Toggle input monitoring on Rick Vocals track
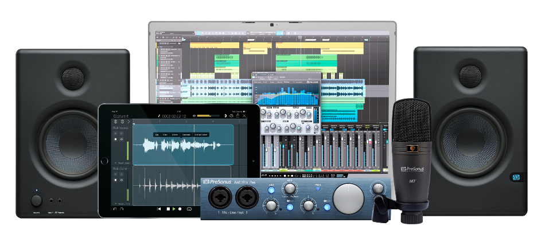The height and width of the screenshot is (234, 545). point(121,139)
